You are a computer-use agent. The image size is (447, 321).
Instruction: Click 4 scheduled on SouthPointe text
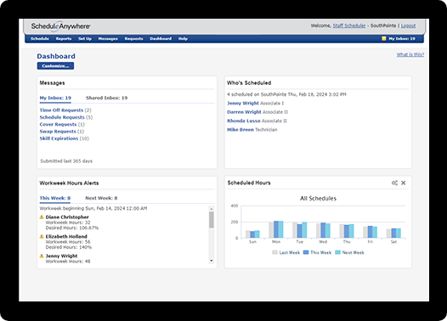(x=286, y=94)
